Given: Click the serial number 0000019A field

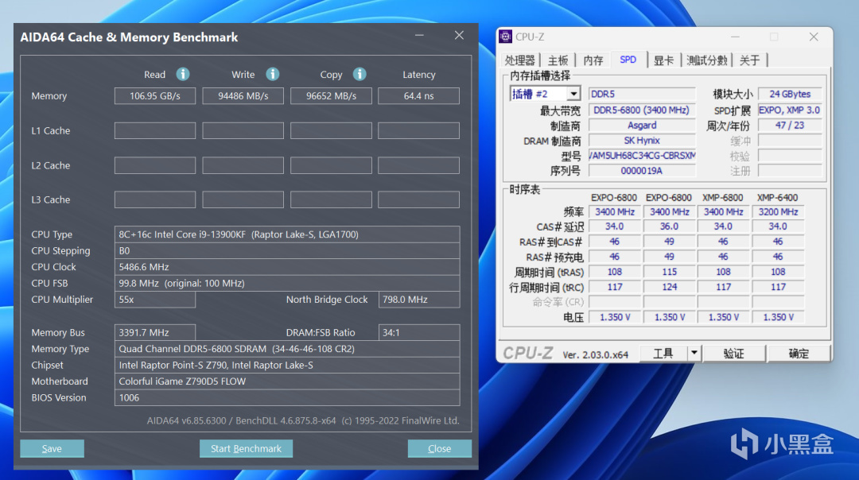Looking at the screenshot, I should click(642, 171).
